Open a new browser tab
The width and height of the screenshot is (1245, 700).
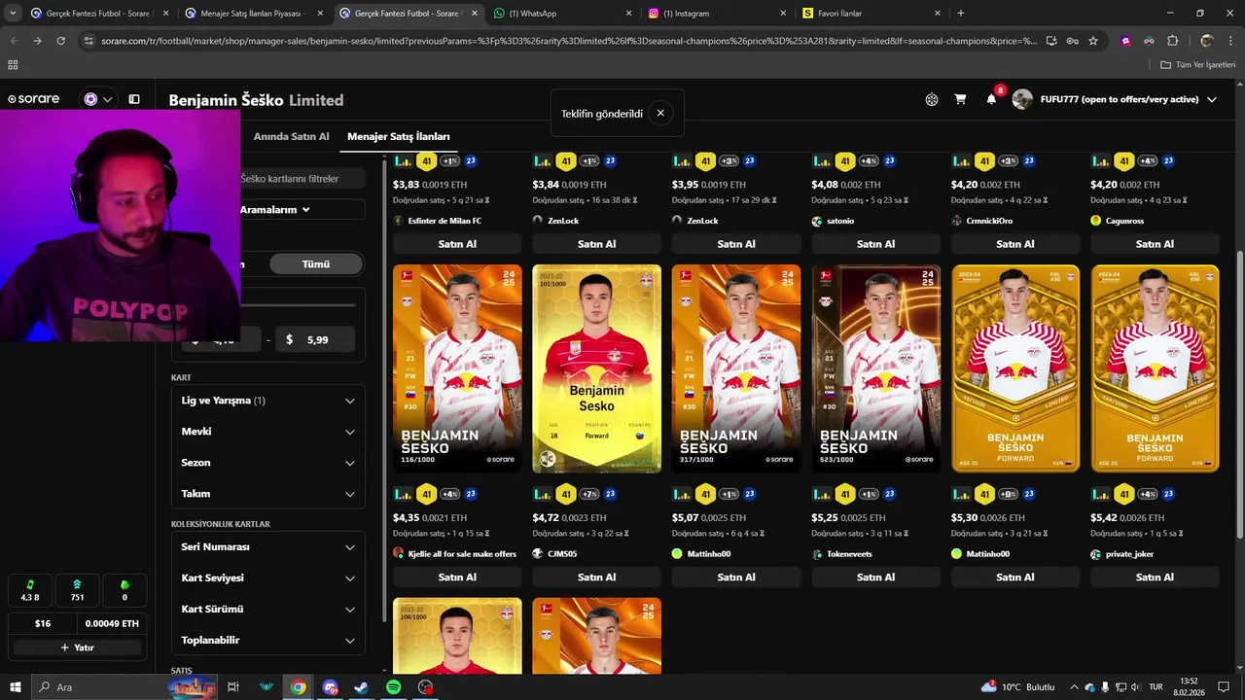pyautogui.click(x=961, y=13)
